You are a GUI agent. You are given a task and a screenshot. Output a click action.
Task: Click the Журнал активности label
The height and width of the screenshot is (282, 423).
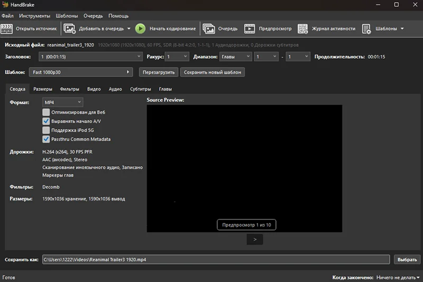(x=334, y=29)
